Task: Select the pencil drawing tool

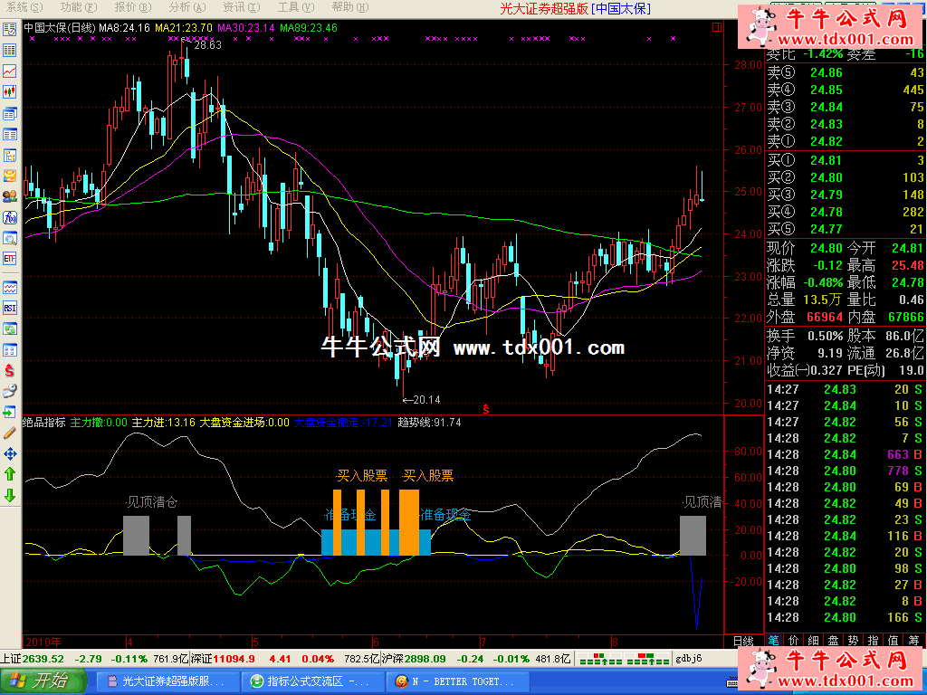Action: [9, 433]
